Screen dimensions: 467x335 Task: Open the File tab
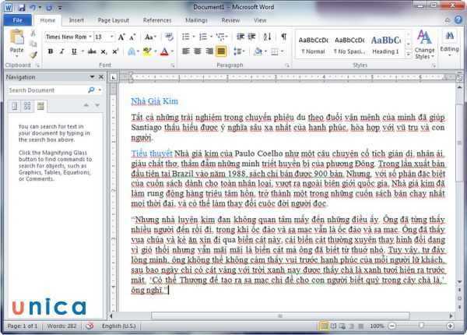[x=18, y=20]
